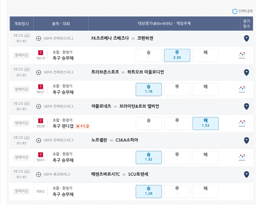
Task: Select 승 1.26 for 페렌츠바로시TC match
Action: point(149,191)
